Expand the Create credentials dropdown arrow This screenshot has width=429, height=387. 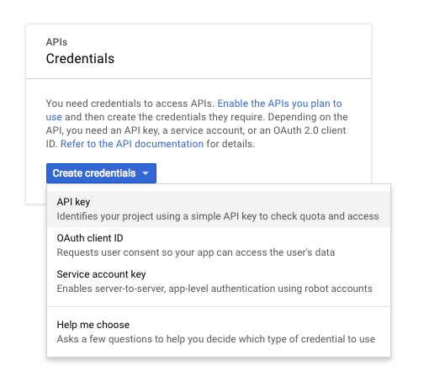pos(146,173)
